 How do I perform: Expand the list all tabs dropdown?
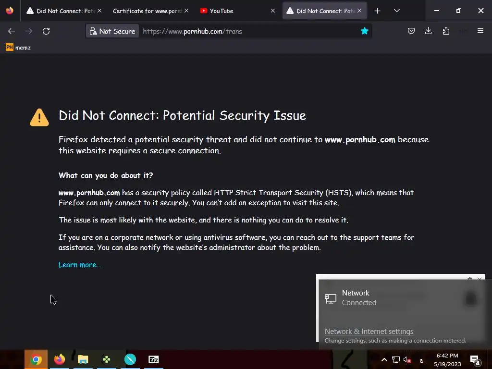[x=396, y=11]
